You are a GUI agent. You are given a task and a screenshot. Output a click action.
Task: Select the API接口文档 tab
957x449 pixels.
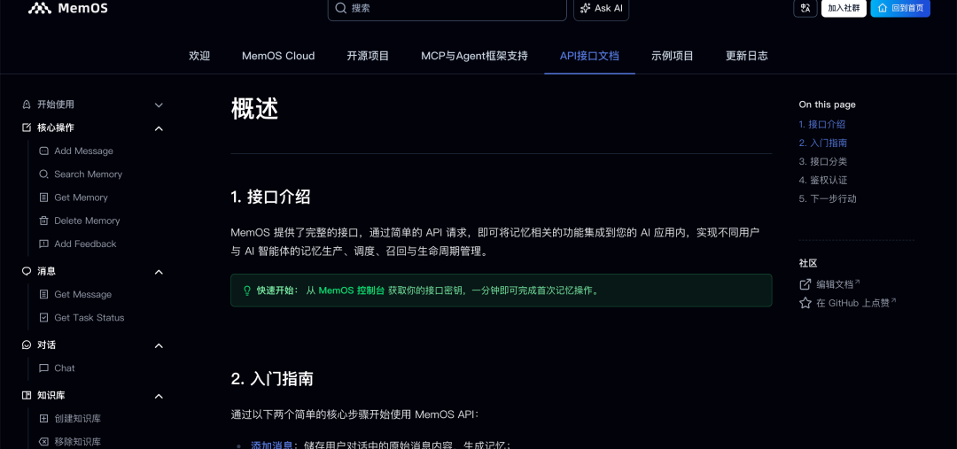point(589,56)
